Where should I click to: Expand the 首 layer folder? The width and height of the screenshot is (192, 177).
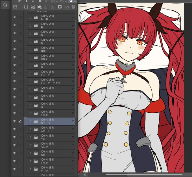(x=30, y=97)
